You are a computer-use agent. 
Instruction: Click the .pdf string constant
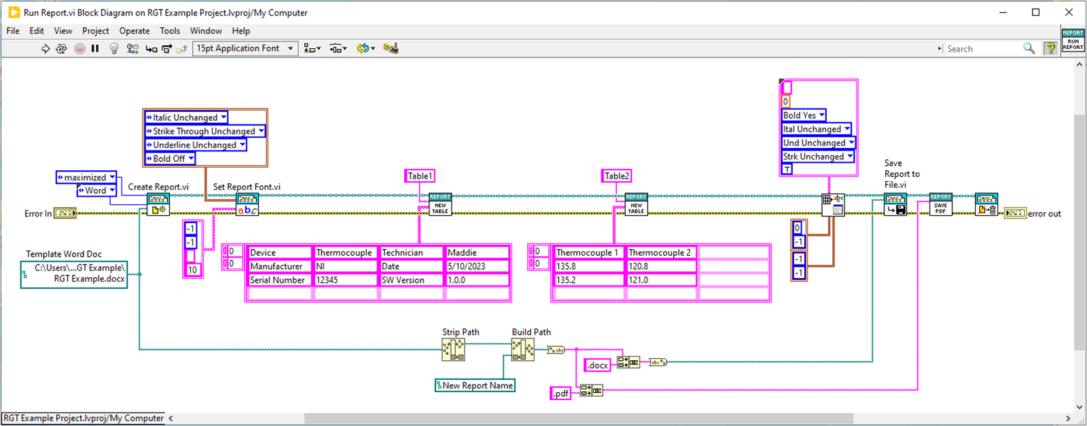tap(560, 393)
